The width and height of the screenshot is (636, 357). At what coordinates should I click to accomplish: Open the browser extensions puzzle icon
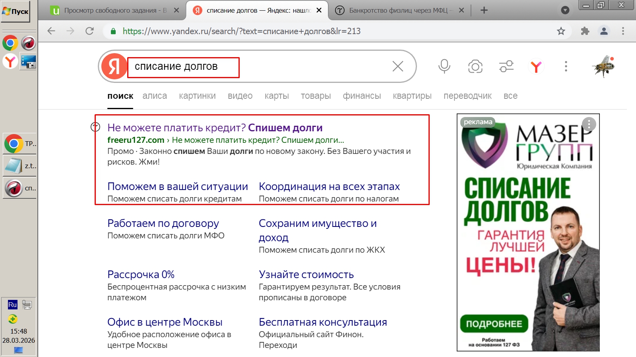tap(585, 31)
